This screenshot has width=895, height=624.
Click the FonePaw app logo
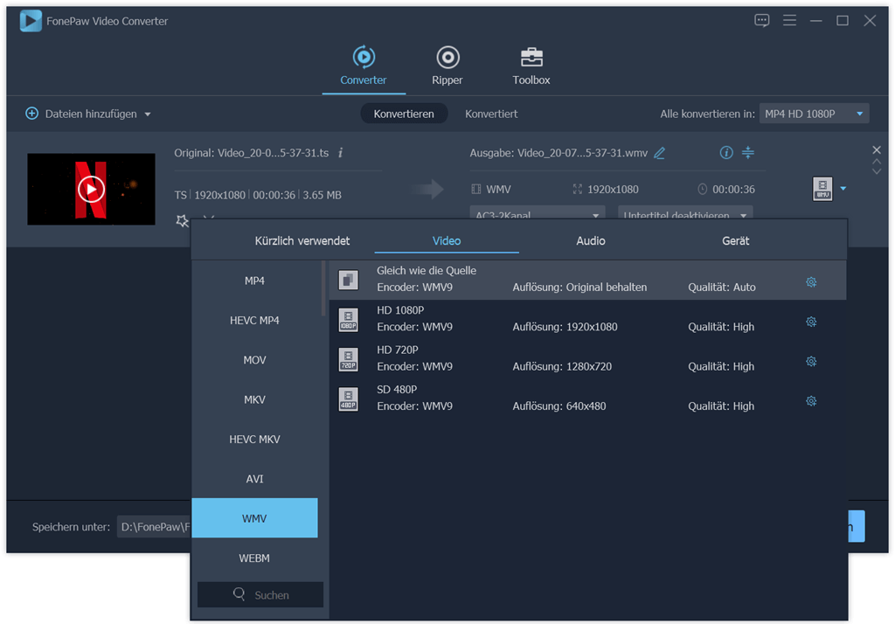(x=31, y=21)
